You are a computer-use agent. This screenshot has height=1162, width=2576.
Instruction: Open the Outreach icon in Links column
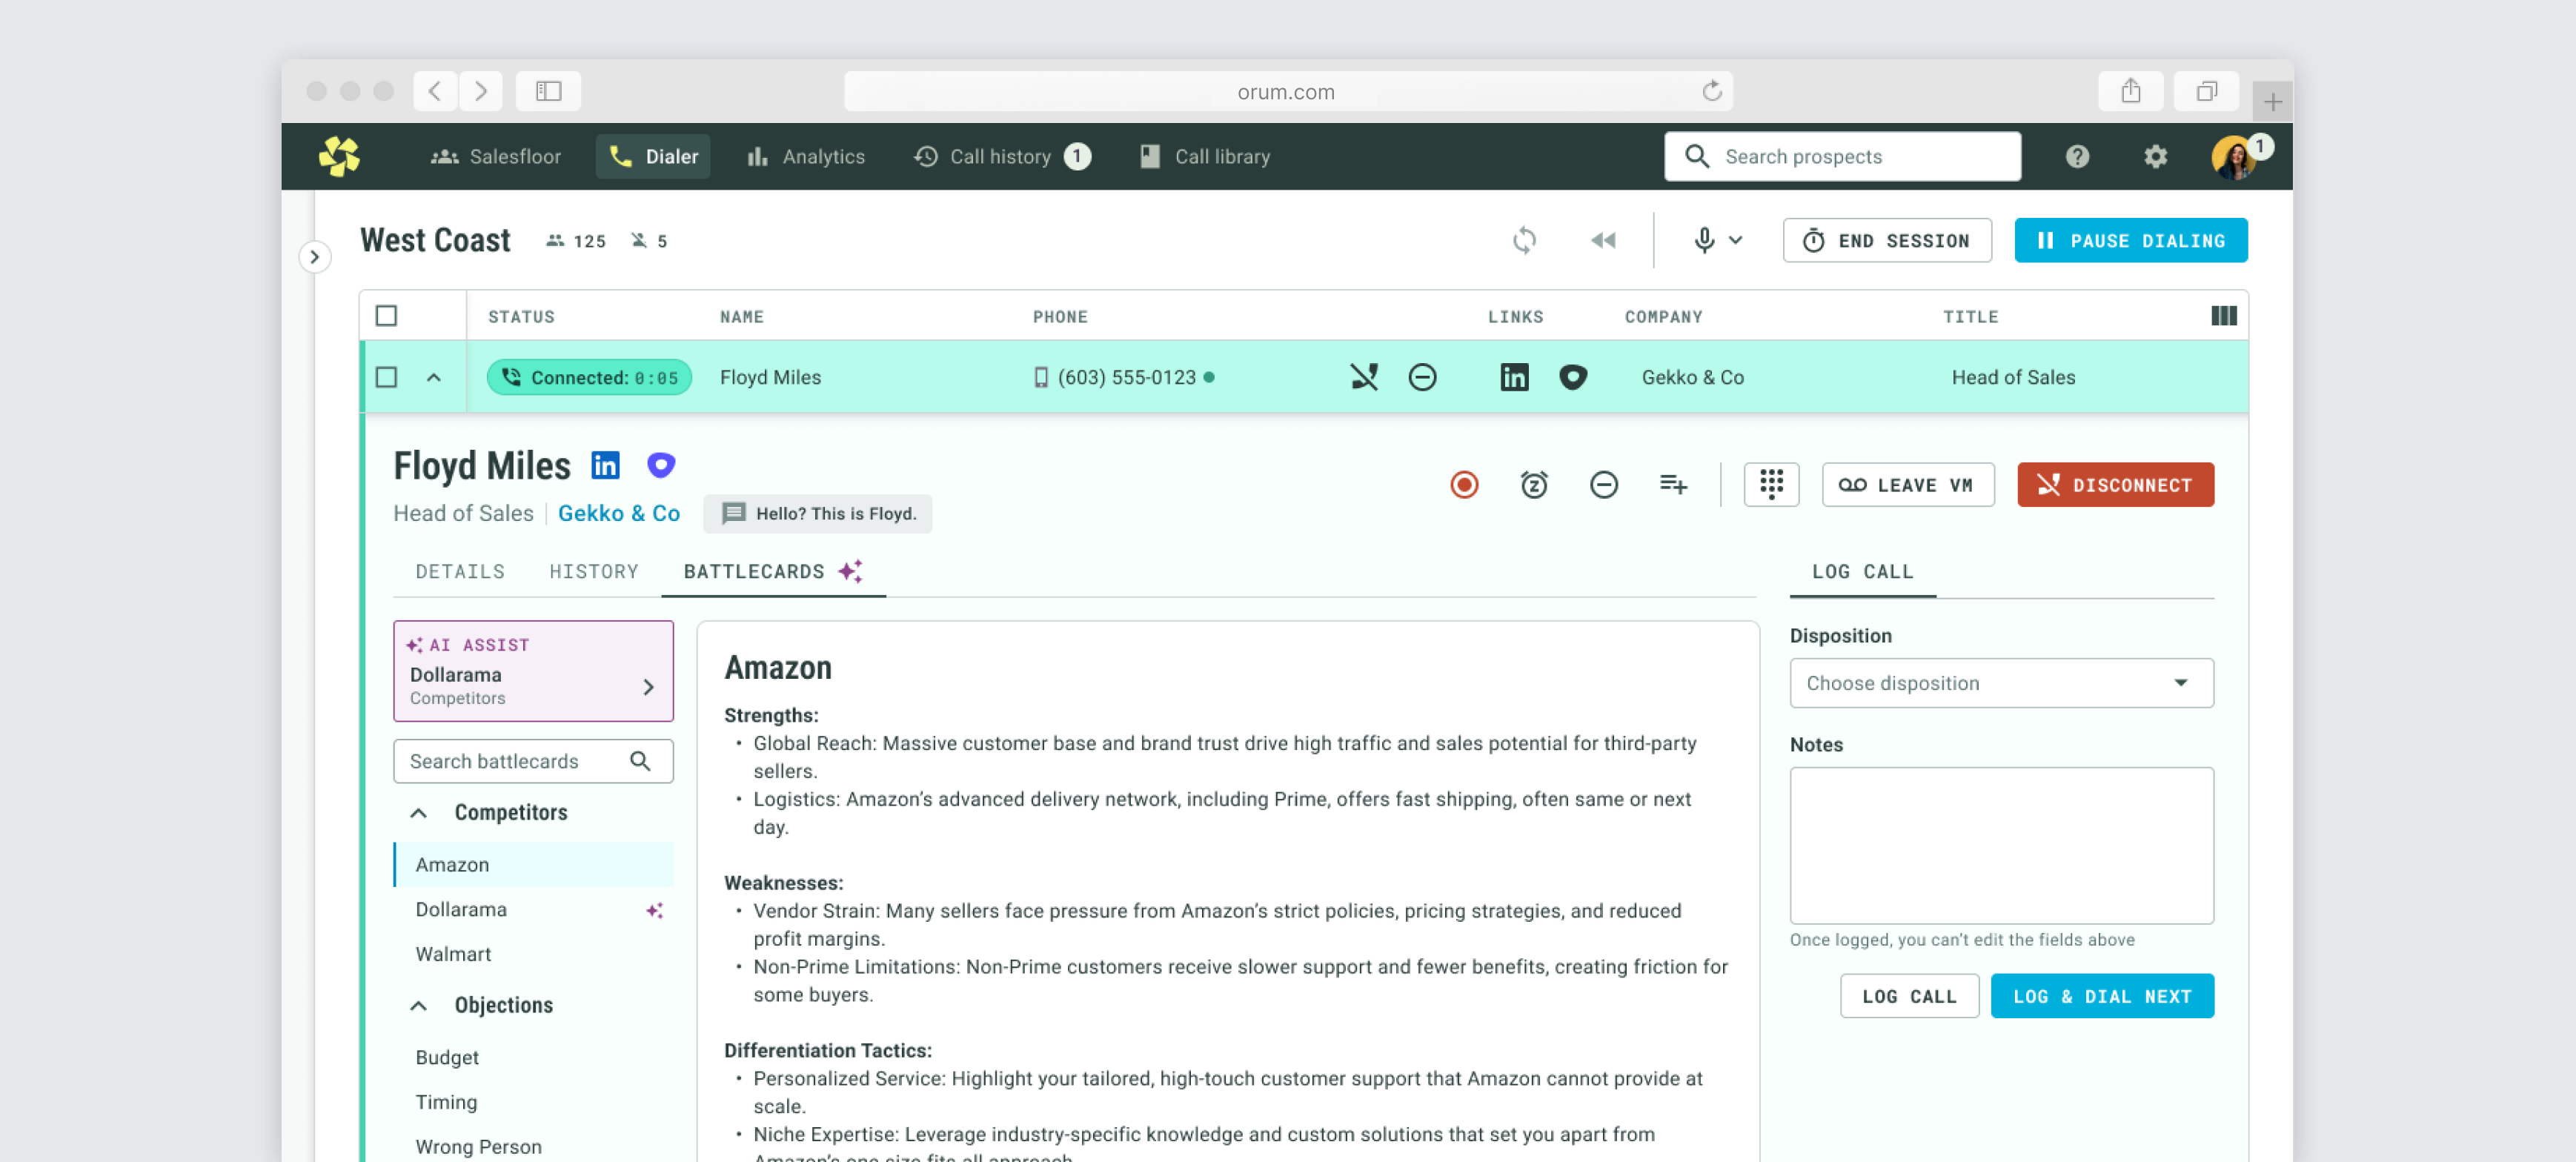[1572, 377]
